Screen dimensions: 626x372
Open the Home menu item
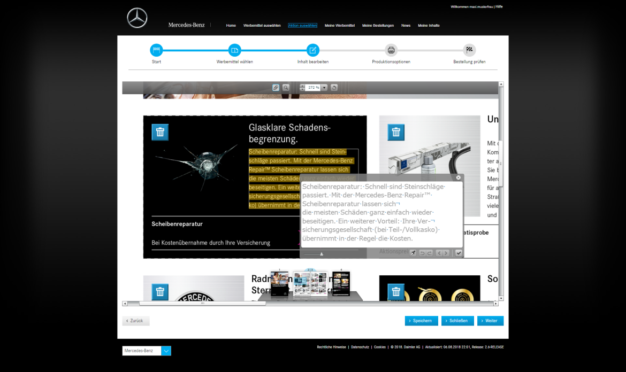[231, 26]
